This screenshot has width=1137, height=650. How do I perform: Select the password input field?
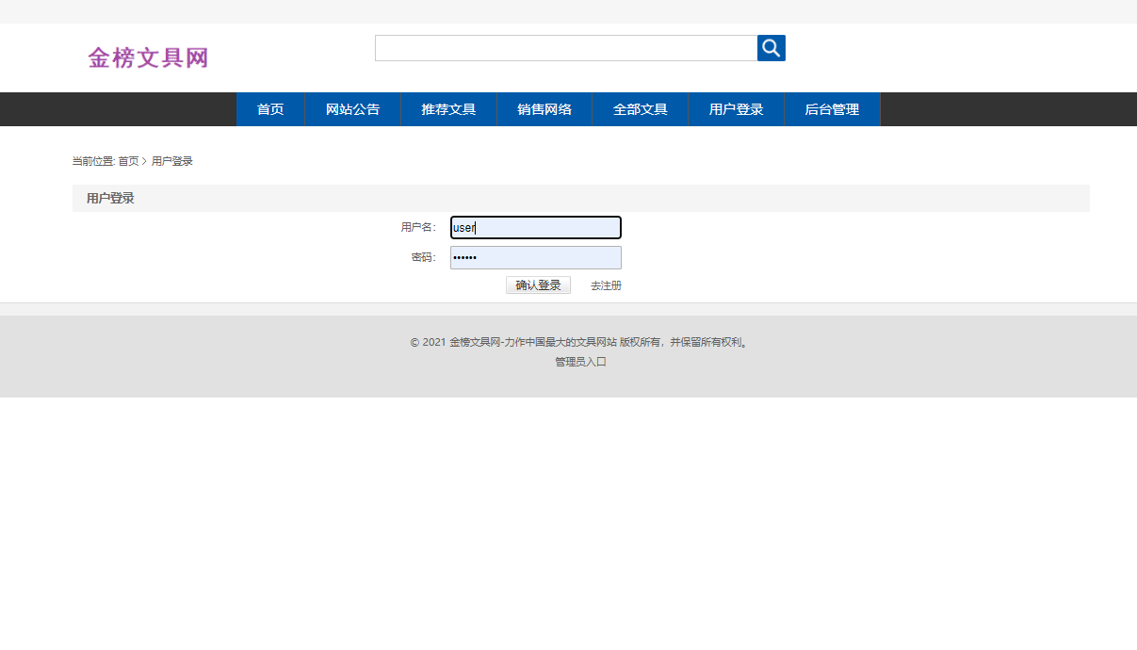(535, 257)
